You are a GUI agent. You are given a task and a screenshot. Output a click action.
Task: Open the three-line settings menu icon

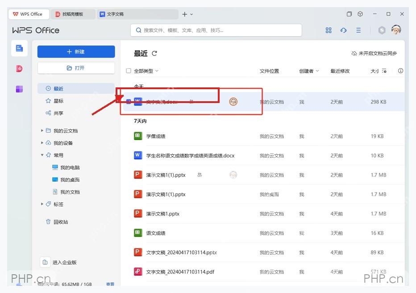[358, 30]
